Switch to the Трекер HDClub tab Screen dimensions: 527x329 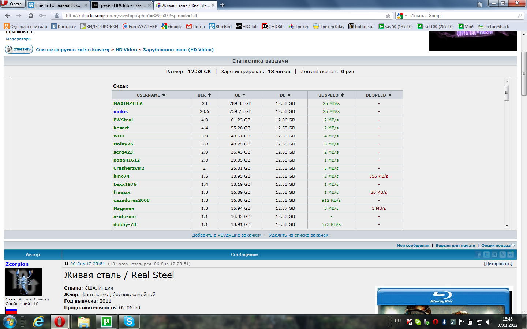click(122, 5)
